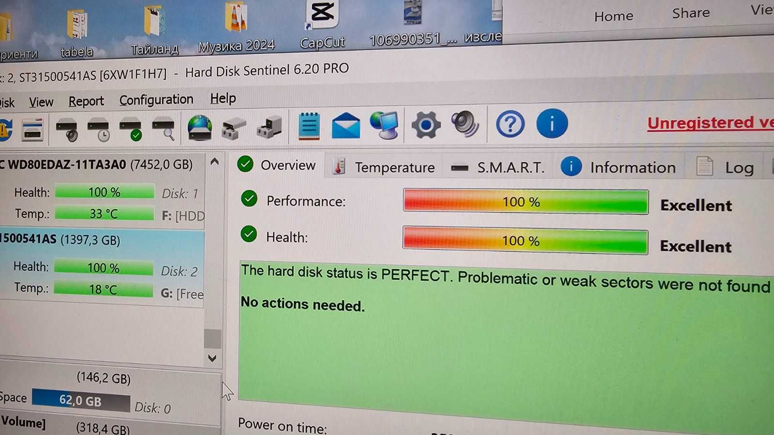Screen dimensions: 774x435
Task: Click the 62,0 GB free space bar
Action: tap(81, 401)
